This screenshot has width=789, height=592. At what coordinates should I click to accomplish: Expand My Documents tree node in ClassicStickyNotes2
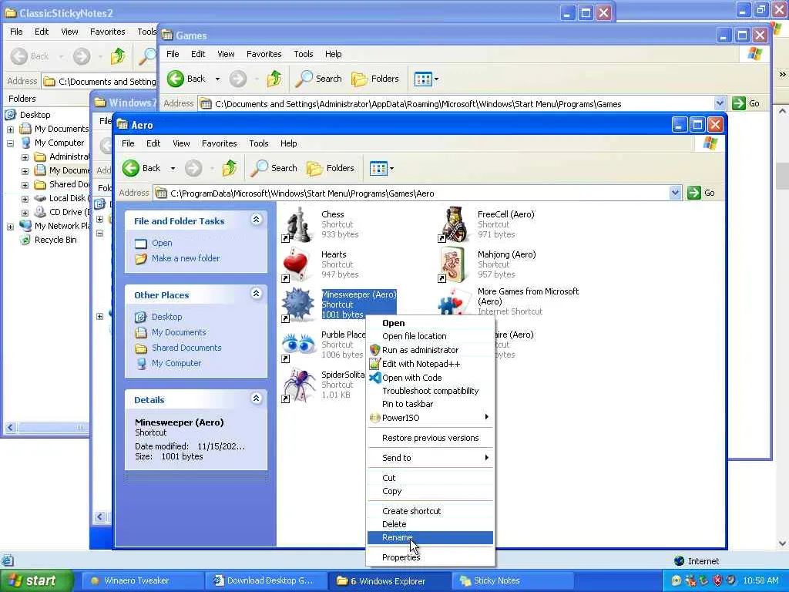click(x=10, y=129)
